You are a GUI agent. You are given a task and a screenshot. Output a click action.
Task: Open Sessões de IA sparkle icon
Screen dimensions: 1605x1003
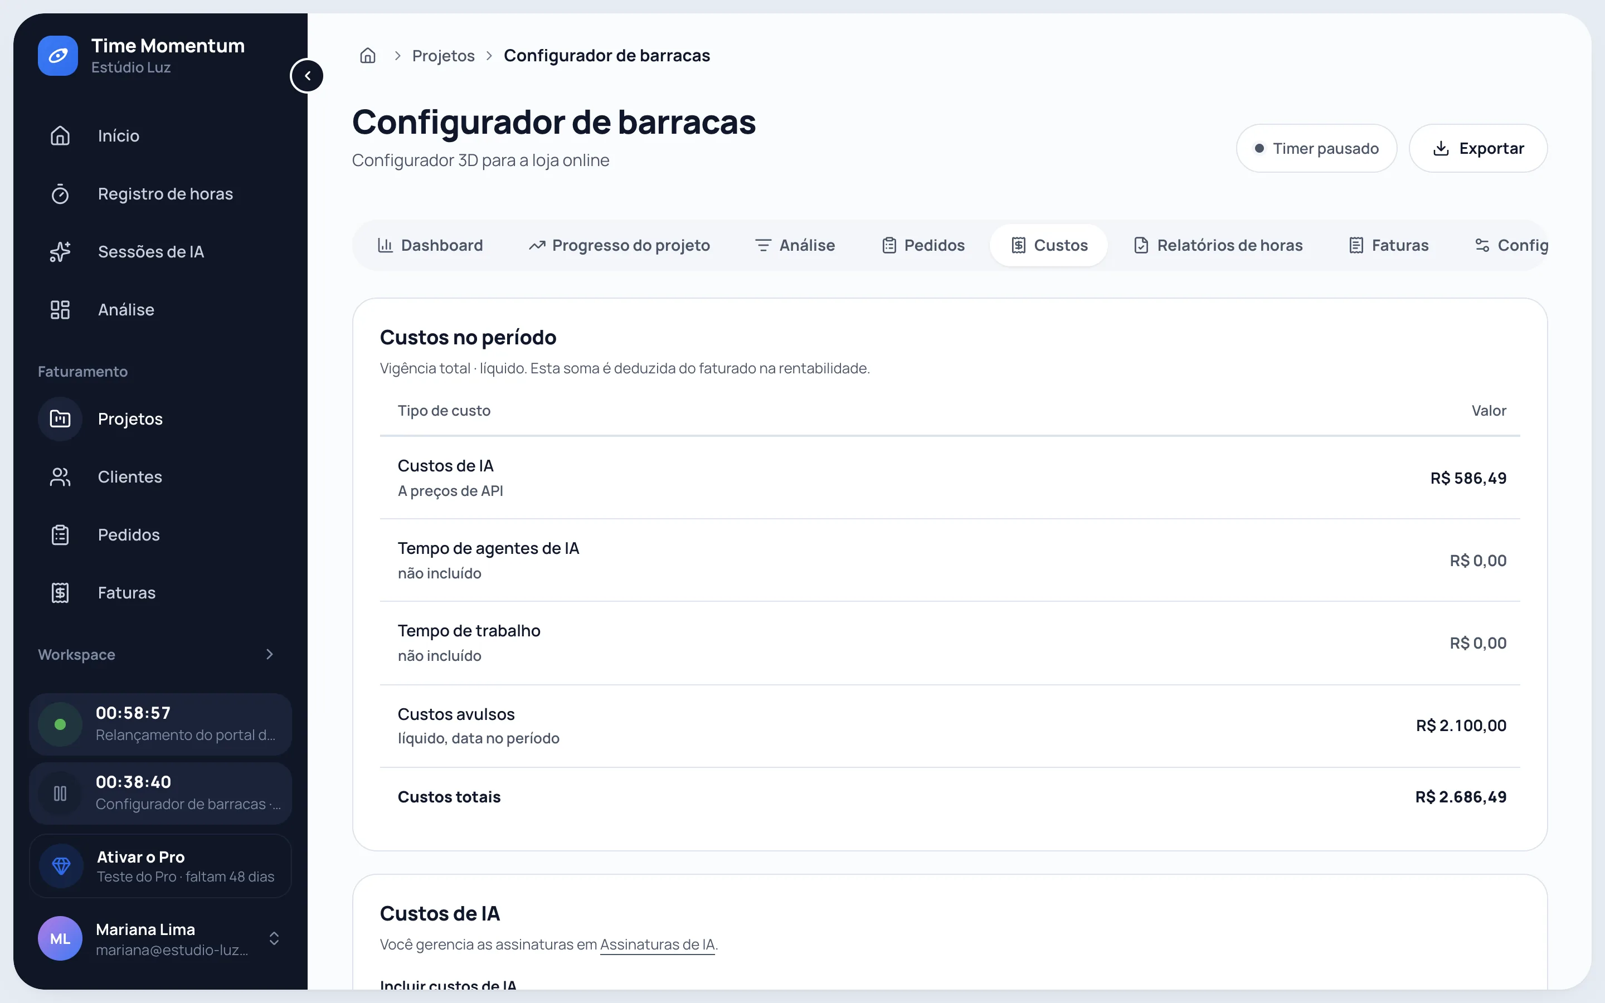pyautogui.click(x=60, y=252)
